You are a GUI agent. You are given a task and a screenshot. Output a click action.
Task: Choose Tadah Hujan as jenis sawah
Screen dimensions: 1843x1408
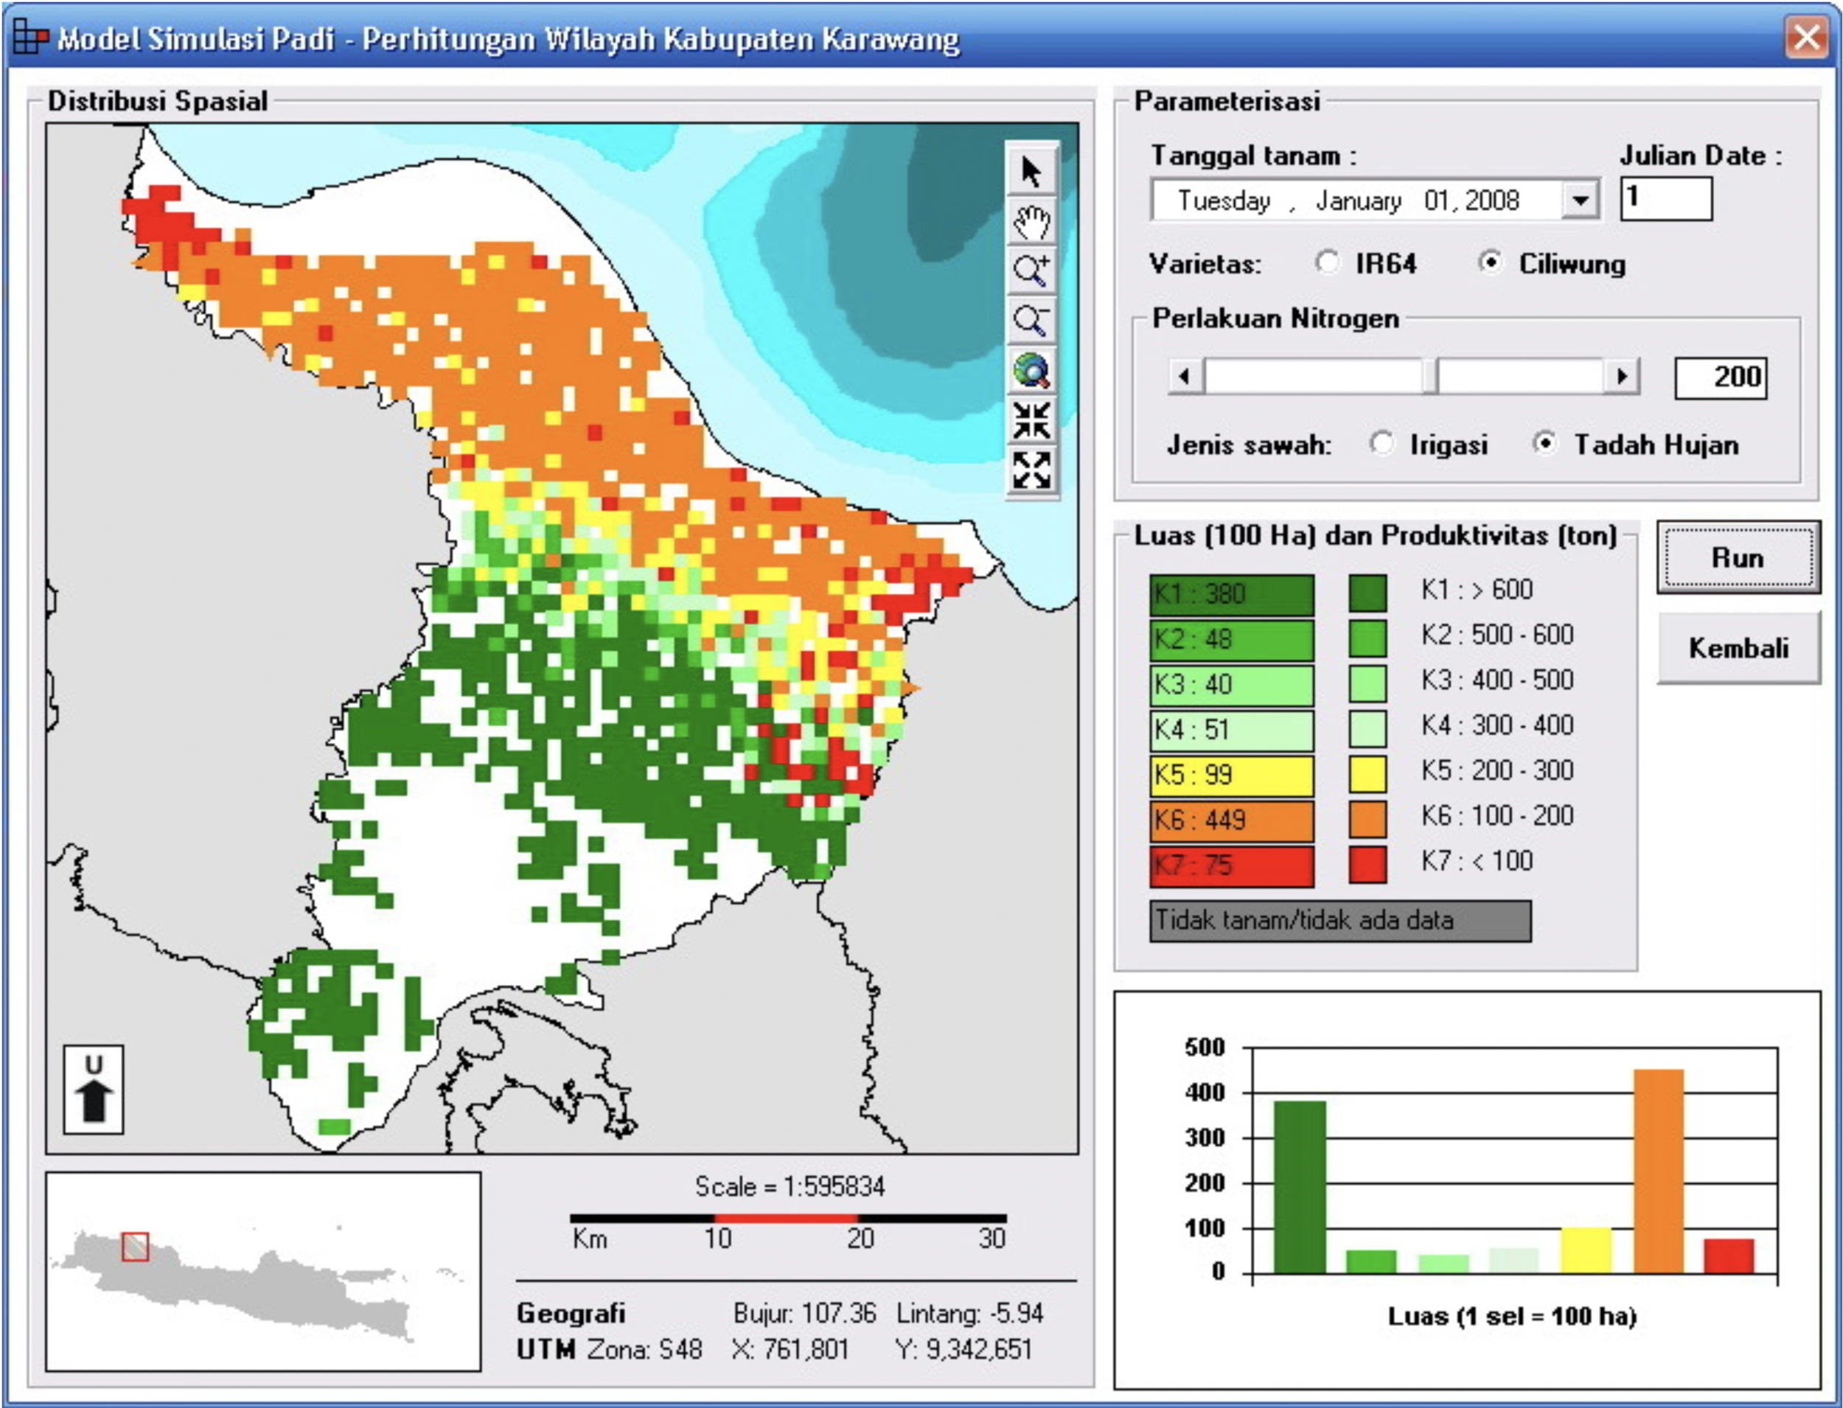pos(1544,443)
